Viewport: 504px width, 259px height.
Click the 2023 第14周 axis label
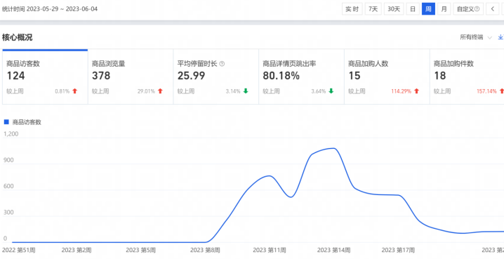pyautogui.click(x=333, y=250)
